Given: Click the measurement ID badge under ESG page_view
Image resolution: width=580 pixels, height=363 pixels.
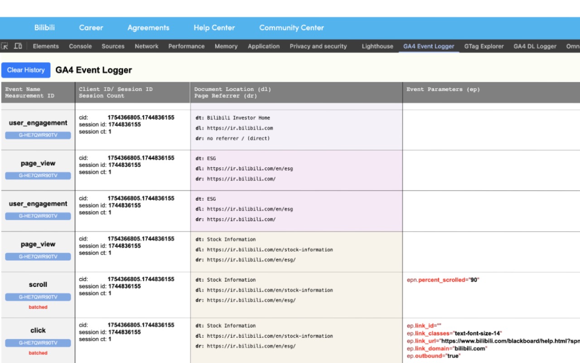Looking at the screenshot, I should click(38, 176).
